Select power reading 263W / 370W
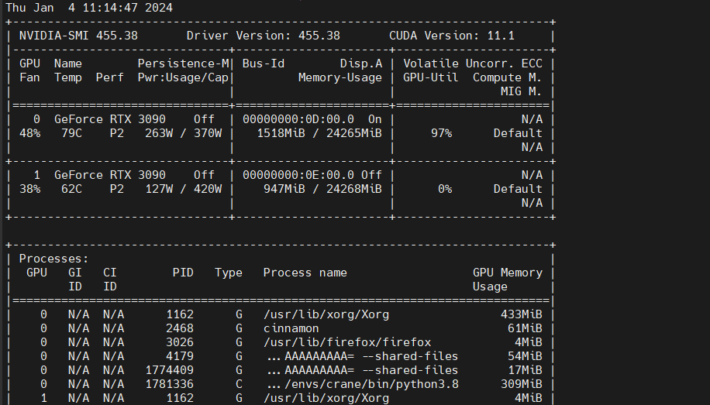The width and height of the screenshot is (710, 405). coord(184,133)
